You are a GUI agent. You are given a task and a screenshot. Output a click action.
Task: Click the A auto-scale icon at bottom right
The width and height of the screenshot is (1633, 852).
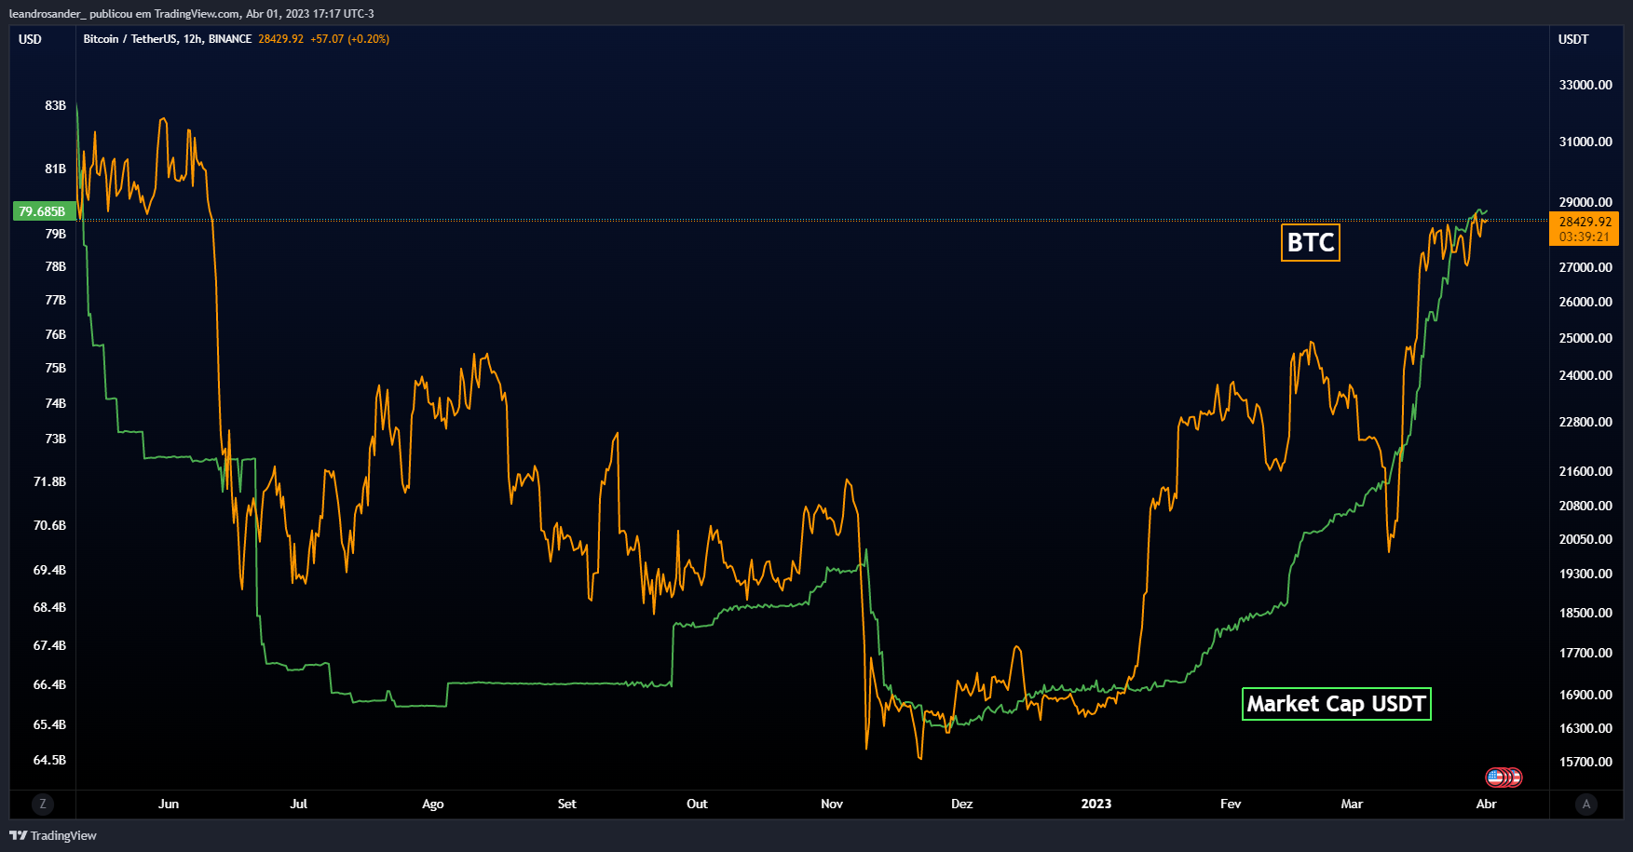pyautogui.click(x=1586, y=804)
